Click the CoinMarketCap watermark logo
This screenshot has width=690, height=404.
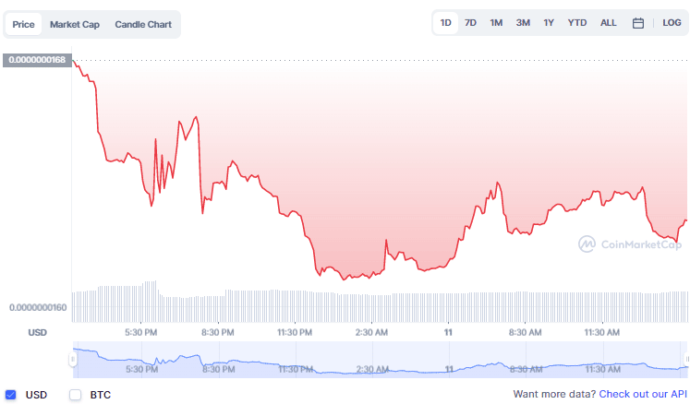[629, 244]
